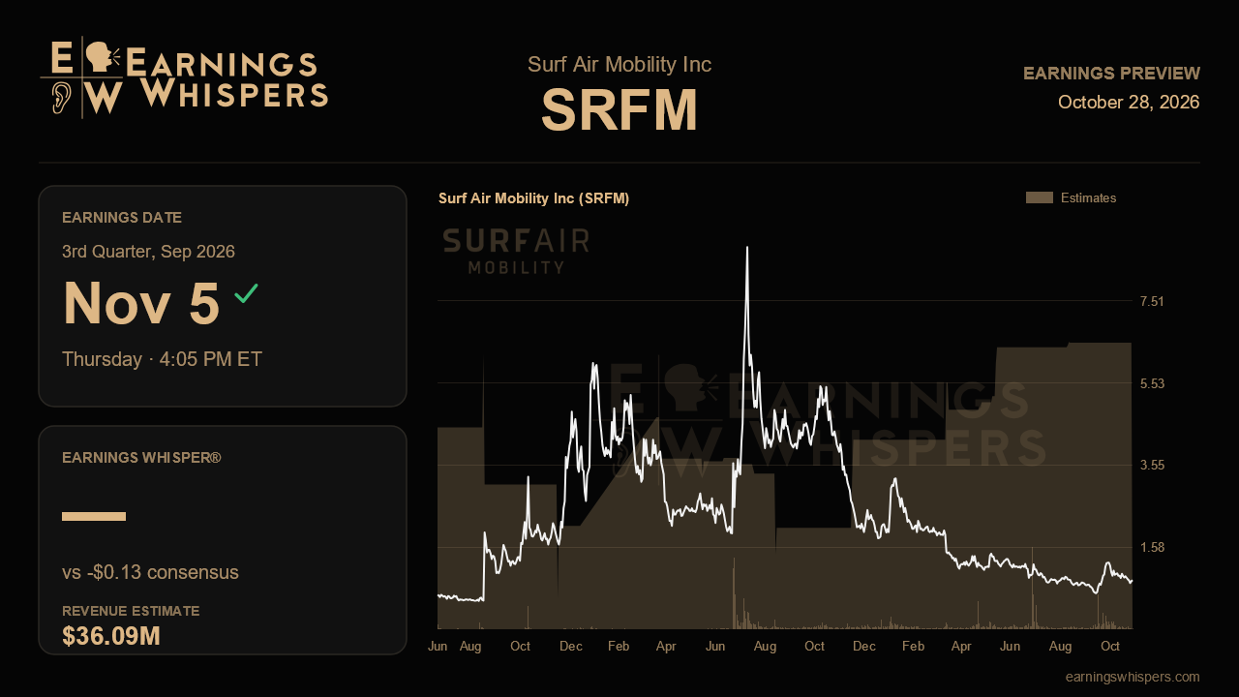Open the earningswhispers.com link
The image size is (1239, 697).
pos(1133,677)
